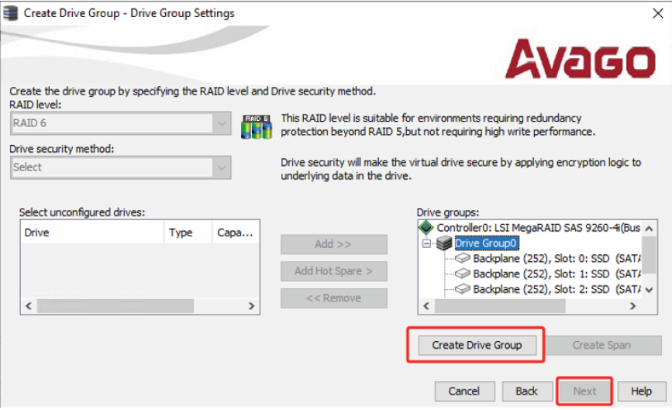
Task: Click right arrow of unconfigured drives scrollbar
Action: [252, 306]
